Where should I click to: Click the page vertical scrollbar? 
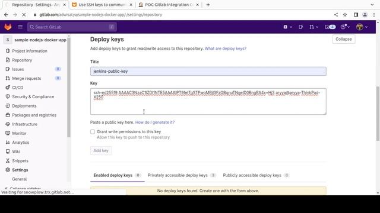tap(378, 114)
